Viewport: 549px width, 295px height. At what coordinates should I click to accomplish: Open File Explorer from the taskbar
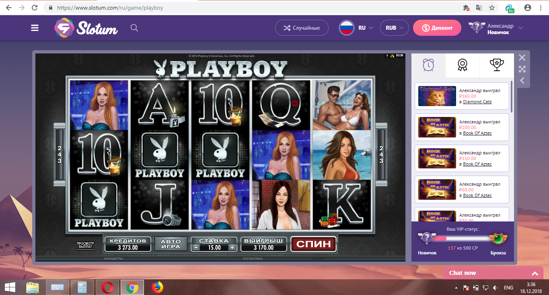click(x=33, y=287)
